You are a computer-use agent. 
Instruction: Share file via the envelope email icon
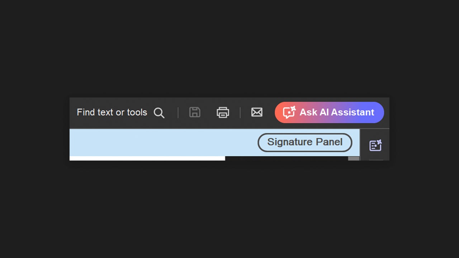point(257,112)
